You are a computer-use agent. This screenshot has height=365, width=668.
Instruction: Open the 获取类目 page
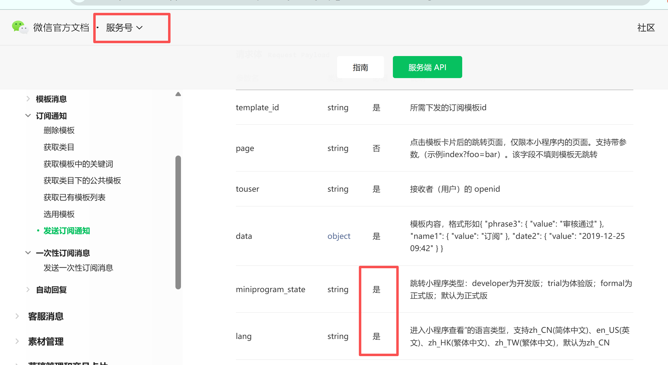(59, 147)
